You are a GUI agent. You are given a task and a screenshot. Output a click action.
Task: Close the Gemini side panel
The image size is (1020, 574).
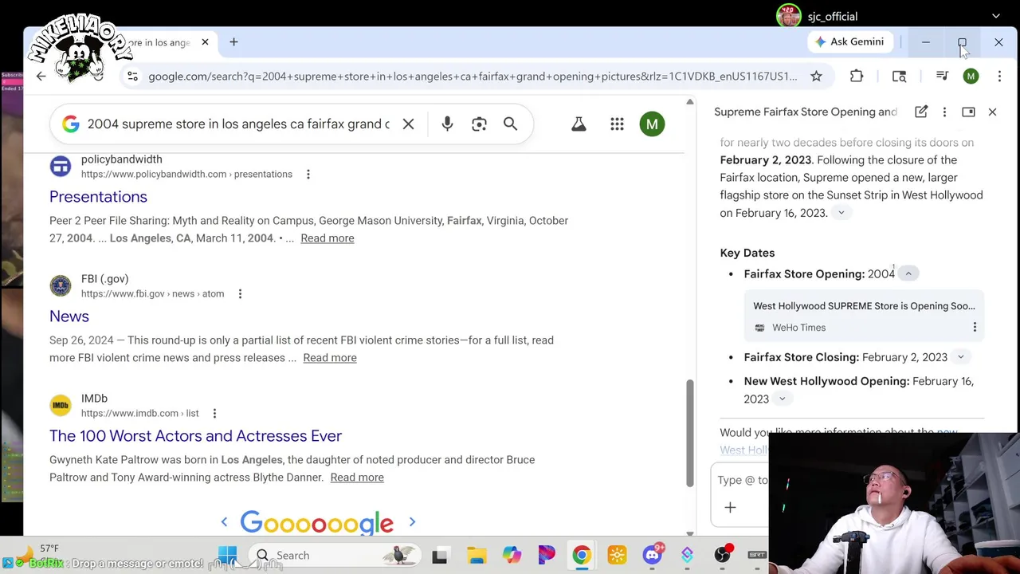992,112
